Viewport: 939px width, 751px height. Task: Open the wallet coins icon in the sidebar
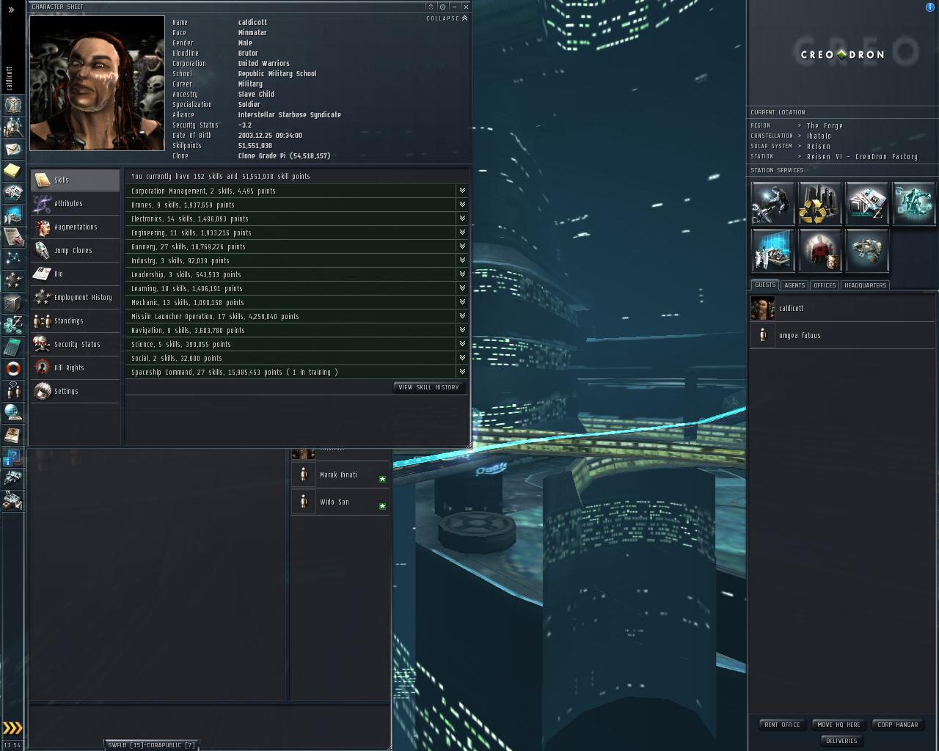12,324
